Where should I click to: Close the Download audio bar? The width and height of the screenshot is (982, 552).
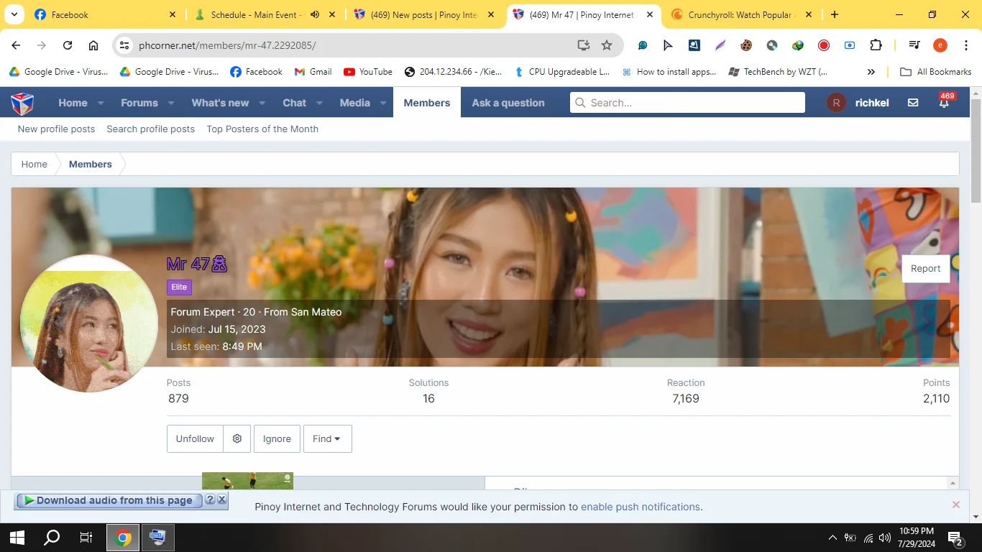[222, 500]
